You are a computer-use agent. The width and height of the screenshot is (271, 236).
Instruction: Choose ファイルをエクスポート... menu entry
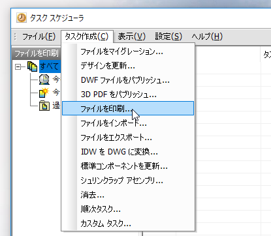pos(128,138)
